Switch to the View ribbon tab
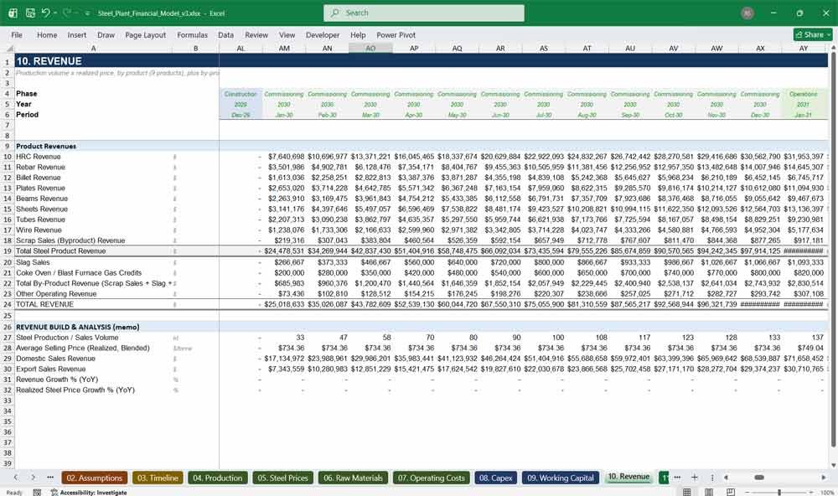838x496 pixels. tap(287, 34)
